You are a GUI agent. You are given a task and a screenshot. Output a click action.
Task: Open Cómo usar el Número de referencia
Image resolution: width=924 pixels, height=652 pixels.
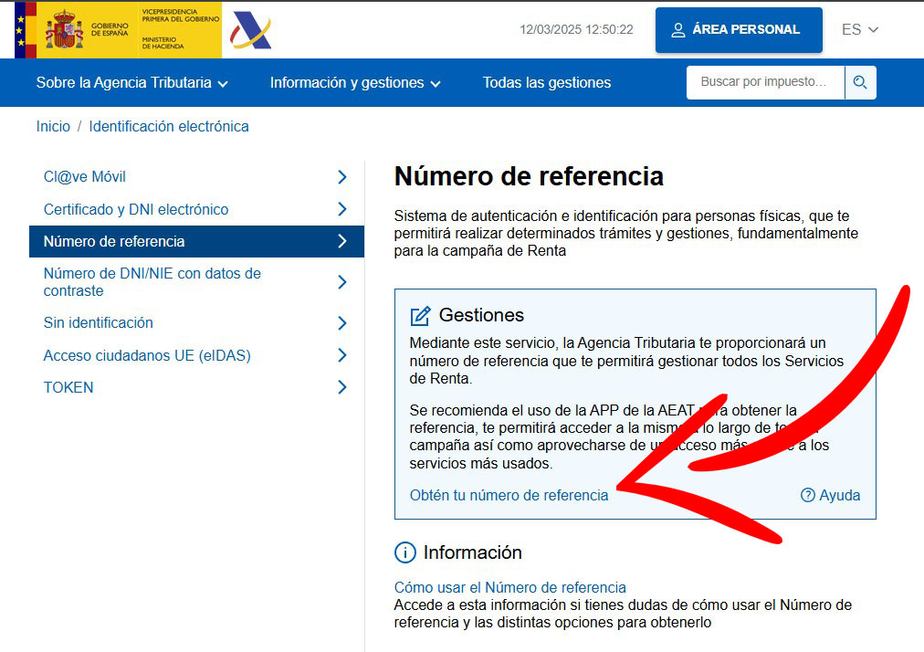pyautogui.click(x=509, y=587)
